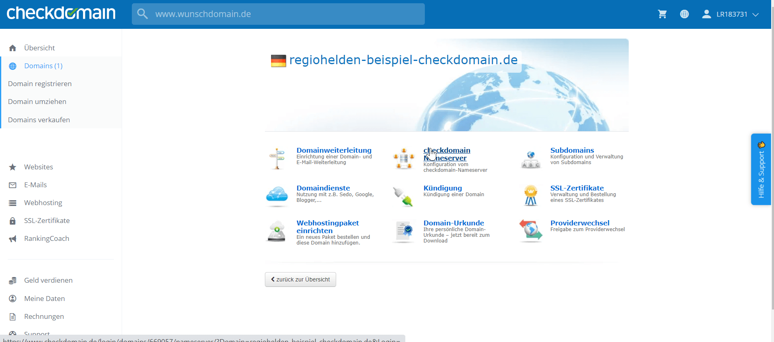Click the Rechnungen document icon
Screen dimensions: 774x342
click(13, 316)
